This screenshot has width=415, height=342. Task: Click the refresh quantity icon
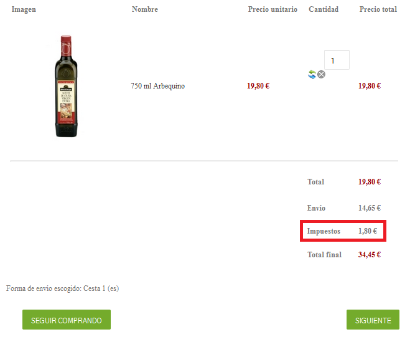[312, 74]
